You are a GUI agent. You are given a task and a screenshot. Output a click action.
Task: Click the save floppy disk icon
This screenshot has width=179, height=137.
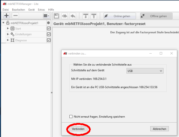point(56,16)
